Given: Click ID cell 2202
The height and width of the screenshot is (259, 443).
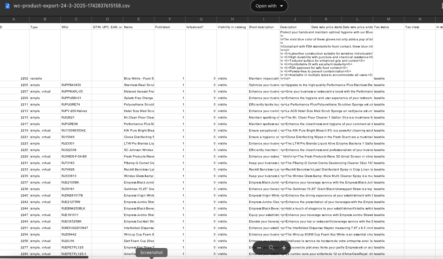Looking at the screenshot, I should click(15, 55).
